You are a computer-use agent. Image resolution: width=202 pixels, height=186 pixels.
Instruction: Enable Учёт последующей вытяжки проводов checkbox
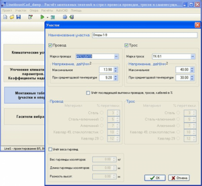point(88,93)
